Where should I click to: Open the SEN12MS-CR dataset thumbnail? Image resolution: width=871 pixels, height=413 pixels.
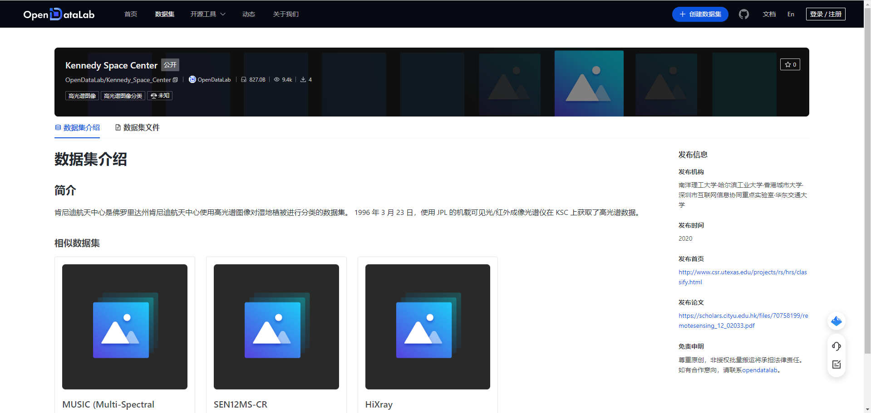pyautogui.click(x=276, y=326)
